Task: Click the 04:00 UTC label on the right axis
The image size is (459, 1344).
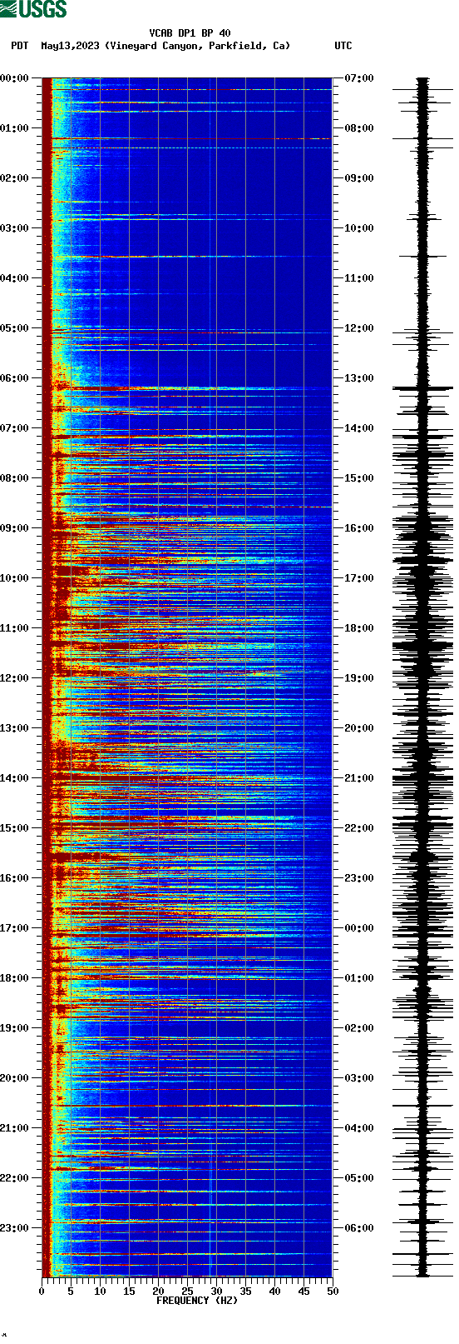Action: [x=359, y=1128]
